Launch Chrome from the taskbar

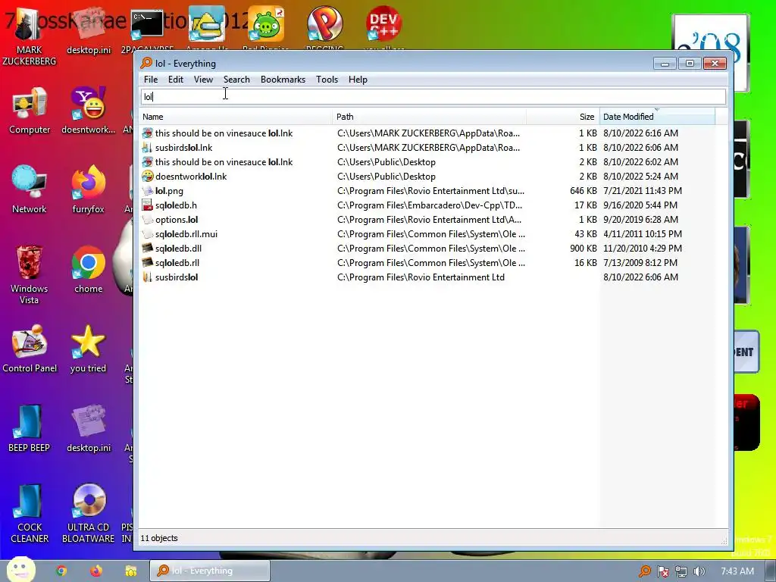(61, 571)
